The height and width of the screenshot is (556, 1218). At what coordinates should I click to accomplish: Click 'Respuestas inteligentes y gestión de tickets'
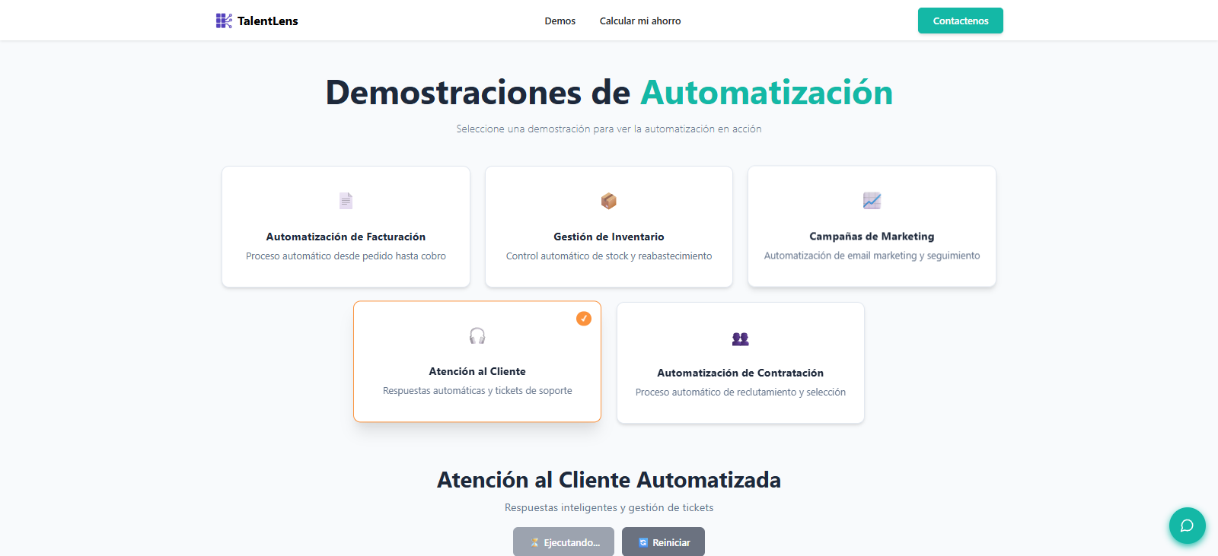click(609, 507)
